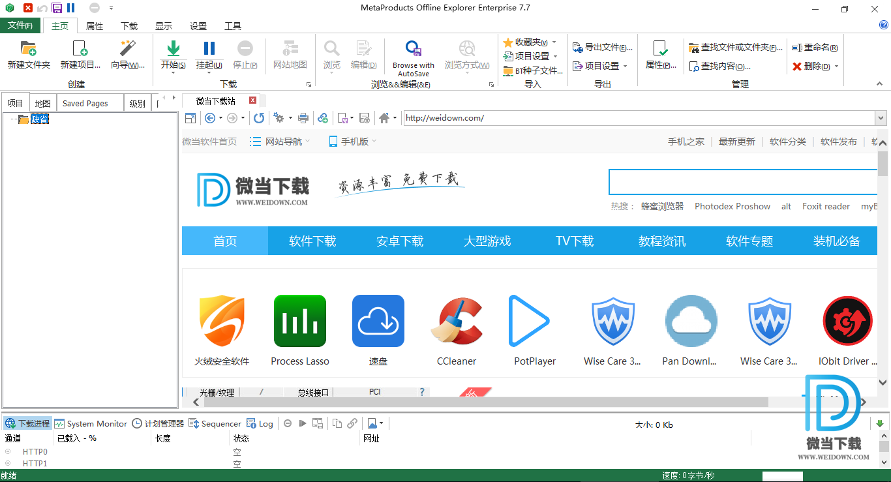Expand the home button dropdown arrow
Viewport: 891px width, 482px height.
tap(395, 118)
